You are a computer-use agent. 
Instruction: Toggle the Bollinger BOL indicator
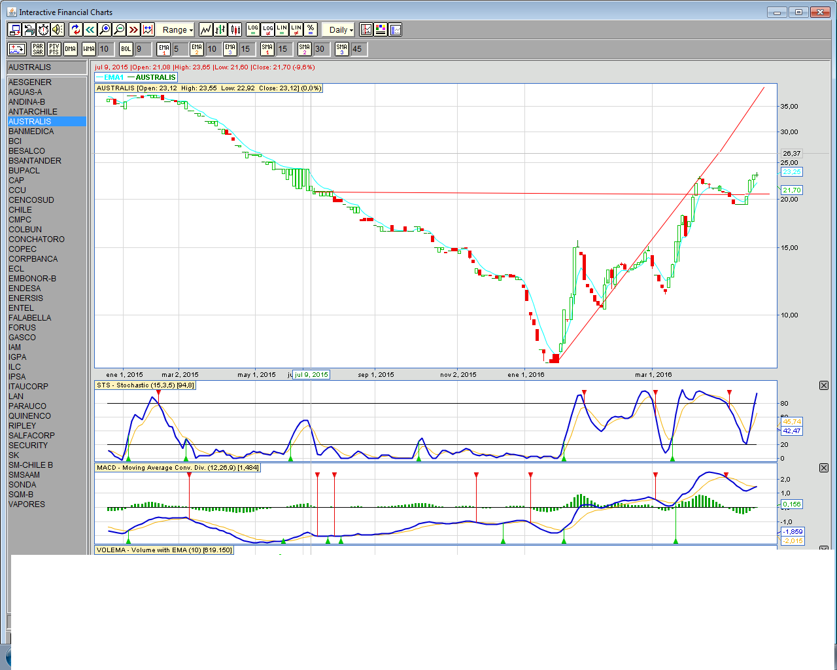click(126, 49)
